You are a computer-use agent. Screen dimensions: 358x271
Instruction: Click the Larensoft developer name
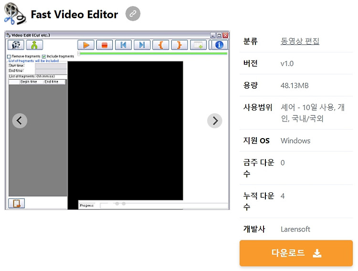[x=295, y=229]
